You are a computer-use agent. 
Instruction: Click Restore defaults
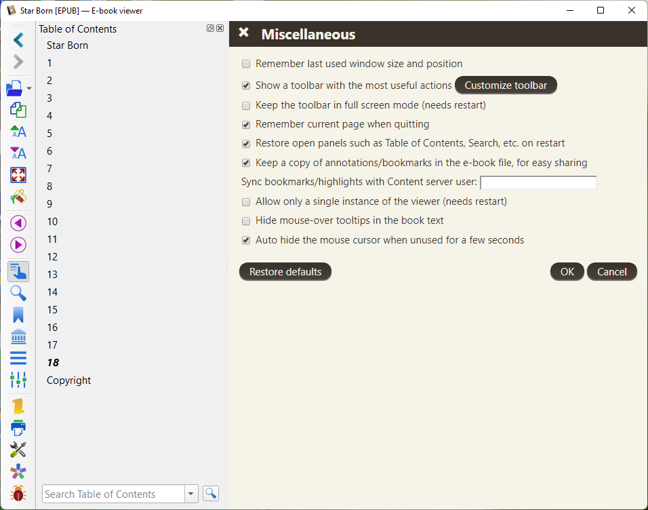click(285, 272)
